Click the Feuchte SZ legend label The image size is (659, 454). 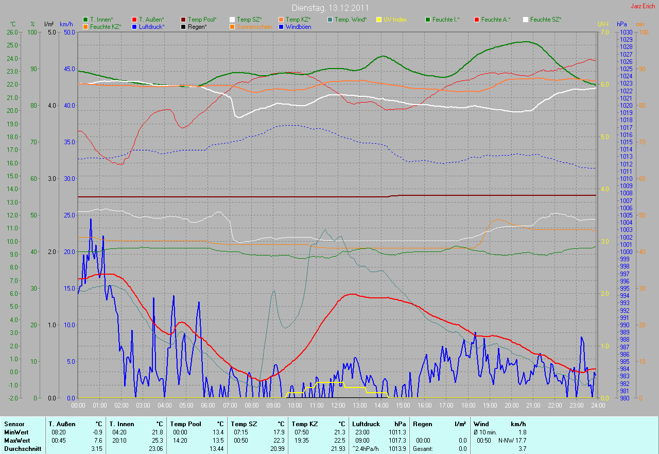coord(545,20)
